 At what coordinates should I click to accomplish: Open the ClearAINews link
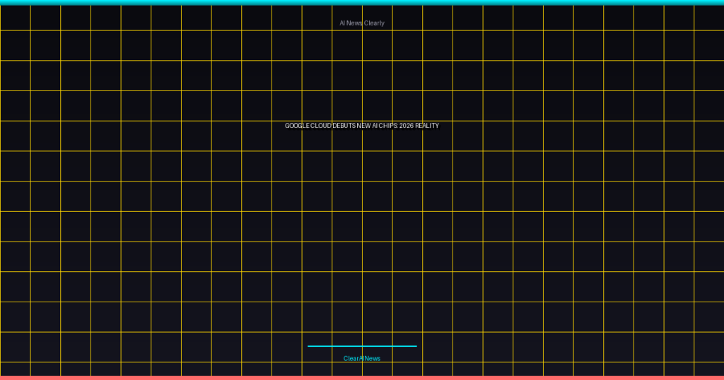tap(361, 358)
